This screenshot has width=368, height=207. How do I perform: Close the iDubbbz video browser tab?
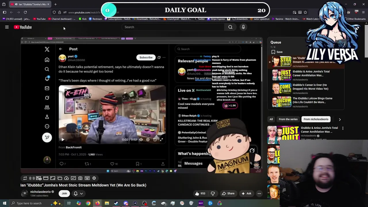[48, 4]
